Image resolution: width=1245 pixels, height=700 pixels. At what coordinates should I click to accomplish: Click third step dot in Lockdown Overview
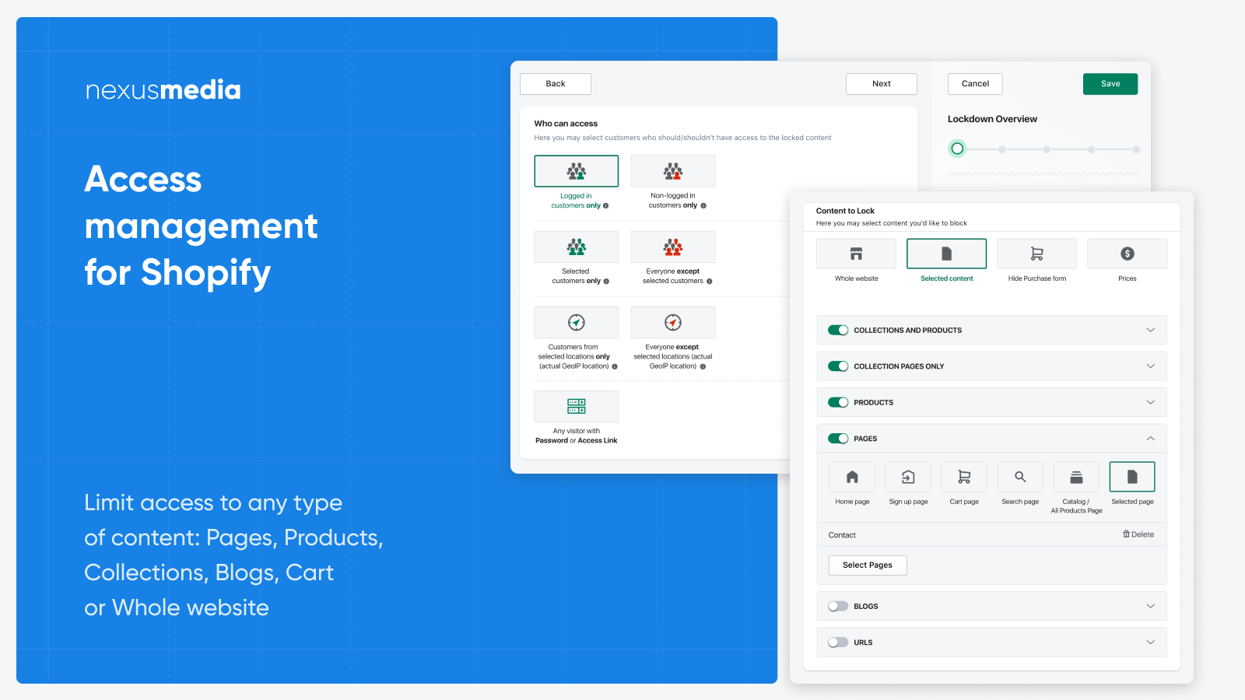[1047, 149]
